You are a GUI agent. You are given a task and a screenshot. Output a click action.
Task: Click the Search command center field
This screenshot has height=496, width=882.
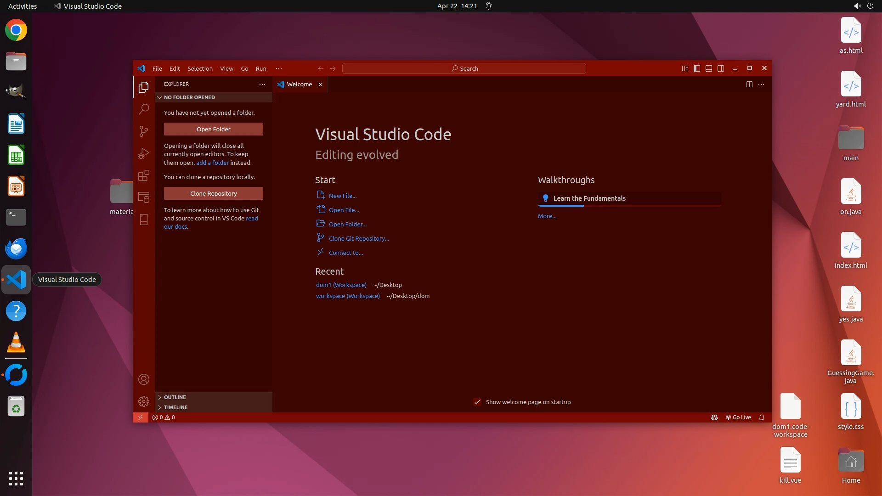[464, 68]
